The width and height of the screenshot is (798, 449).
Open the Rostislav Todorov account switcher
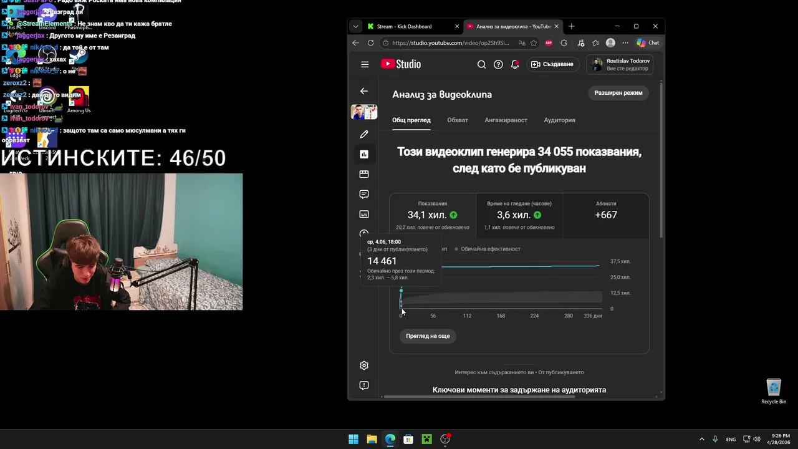pos(620,64)
